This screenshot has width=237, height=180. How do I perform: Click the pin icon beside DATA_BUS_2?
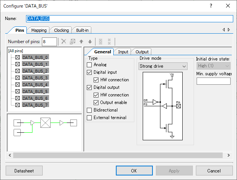pyautogui.click(x=17, y=71)
